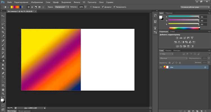
Task: Open the gradient mode dropdown
Action: [x=62, y=7]
